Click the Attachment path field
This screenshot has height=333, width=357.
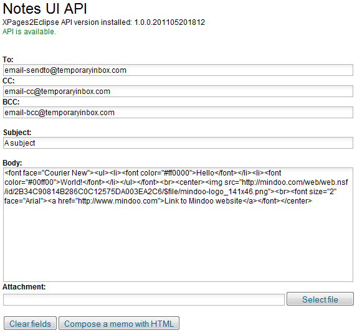pyautogui.click(x=144, y=299)
